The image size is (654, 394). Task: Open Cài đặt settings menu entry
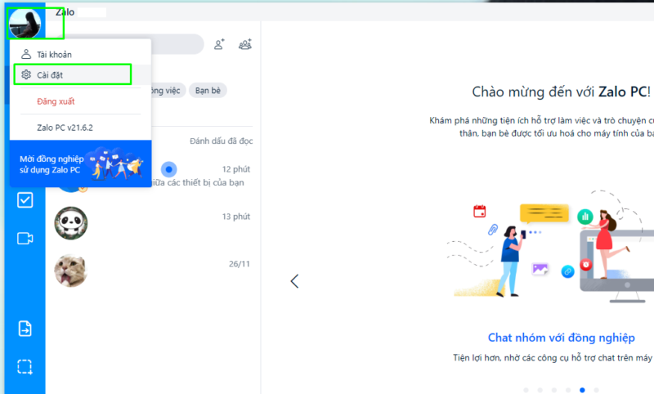point(80,75)
